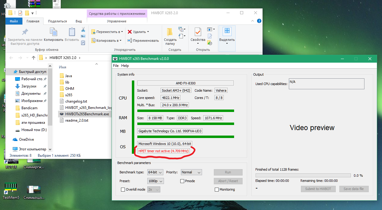Viewport: 382px width, 210px height.
Task: Click New folder icon in Explorer title bar
Action: point(27,13)
